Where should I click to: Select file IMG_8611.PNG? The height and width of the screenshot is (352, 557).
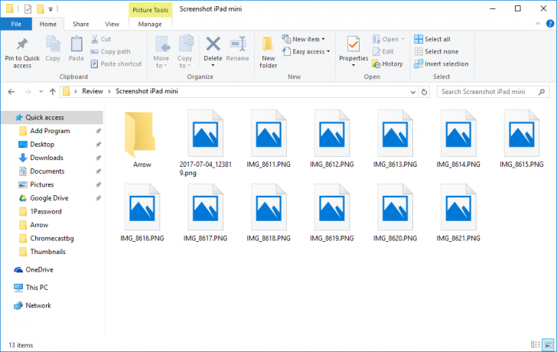pyautogui.click(x=269, y=139)
